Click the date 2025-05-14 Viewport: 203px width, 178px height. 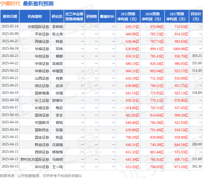pos(10,26)
